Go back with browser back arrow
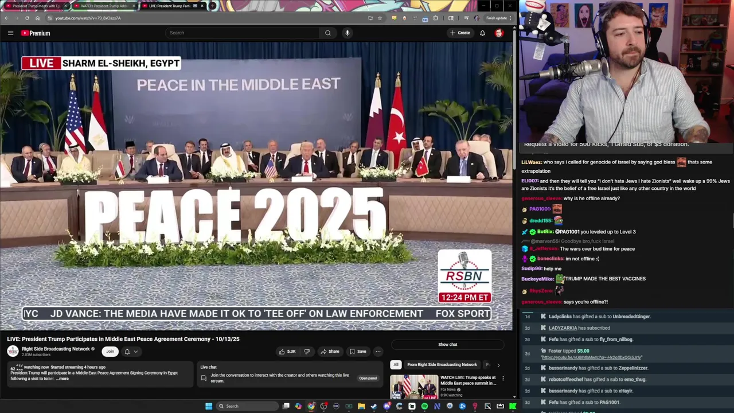 click(6, 18)
